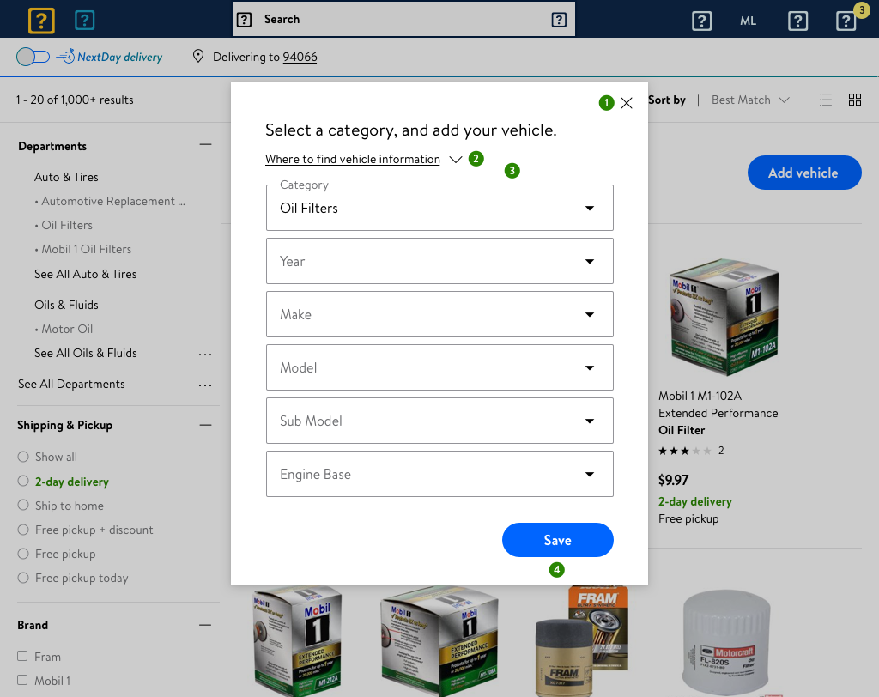Check the Fram brand checkbox
Viewport: 879px width, 697px height.
[x=22, y=656]
